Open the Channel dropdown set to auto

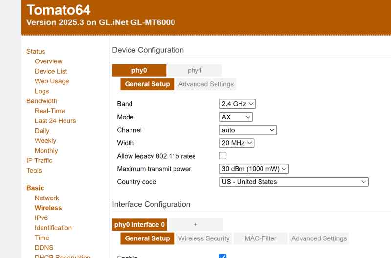(248, 130)
